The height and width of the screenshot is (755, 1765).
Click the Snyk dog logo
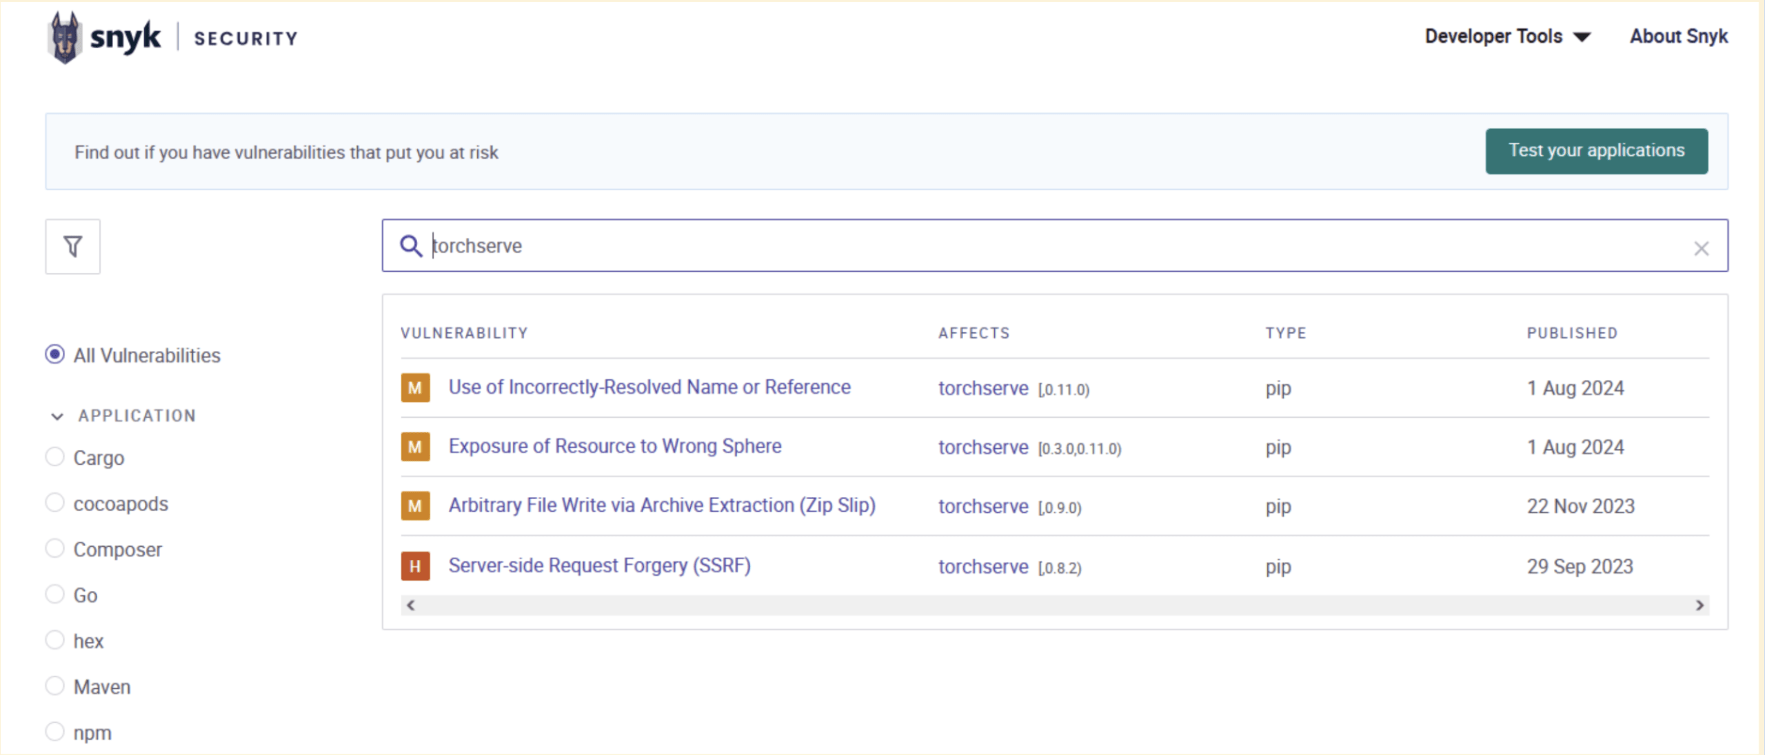pos(65,38)
